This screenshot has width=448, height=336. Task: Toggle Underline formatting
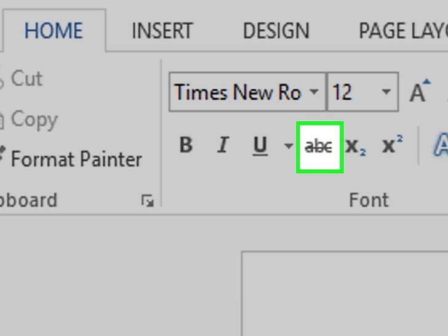point(260,146)
